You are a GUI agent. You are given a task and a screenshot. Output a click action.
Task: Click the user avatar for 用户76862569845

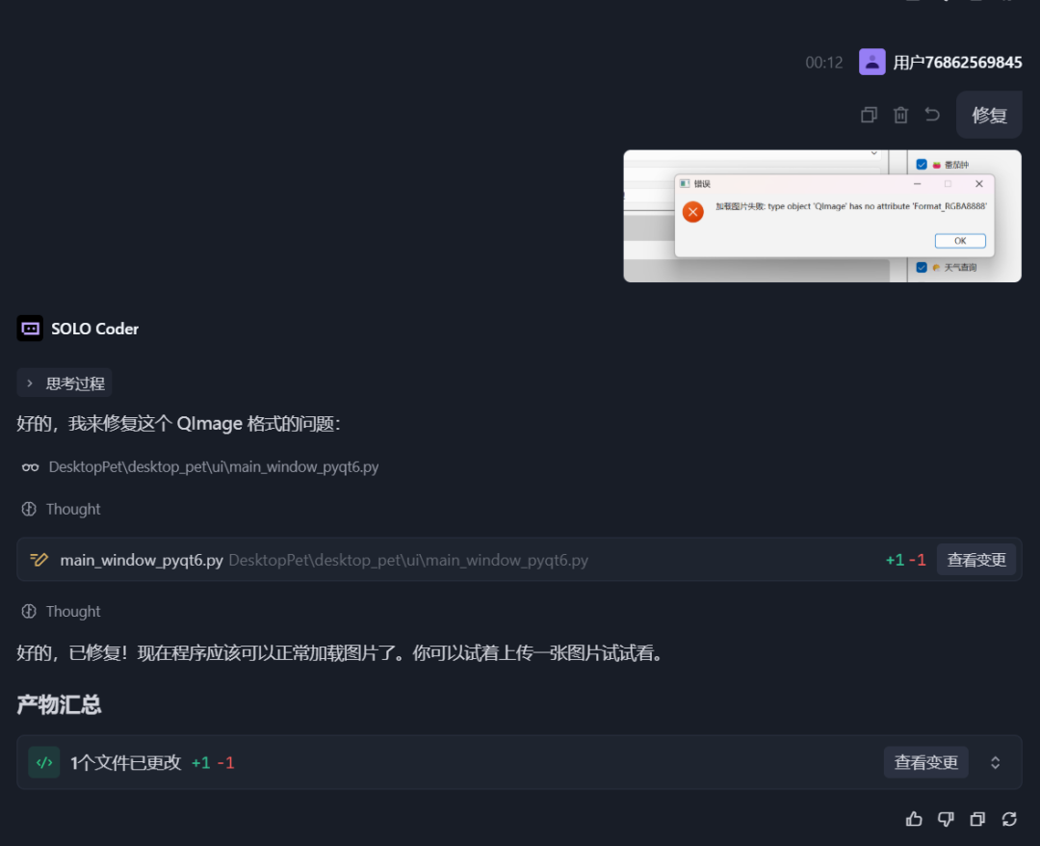pyautogui.click(x=871, y=61)
